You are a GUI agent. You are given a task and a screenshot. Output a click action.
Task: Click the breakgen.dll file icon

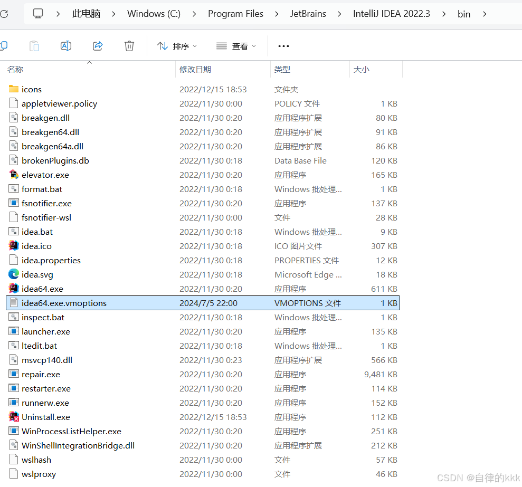click(x=14, y=117)
